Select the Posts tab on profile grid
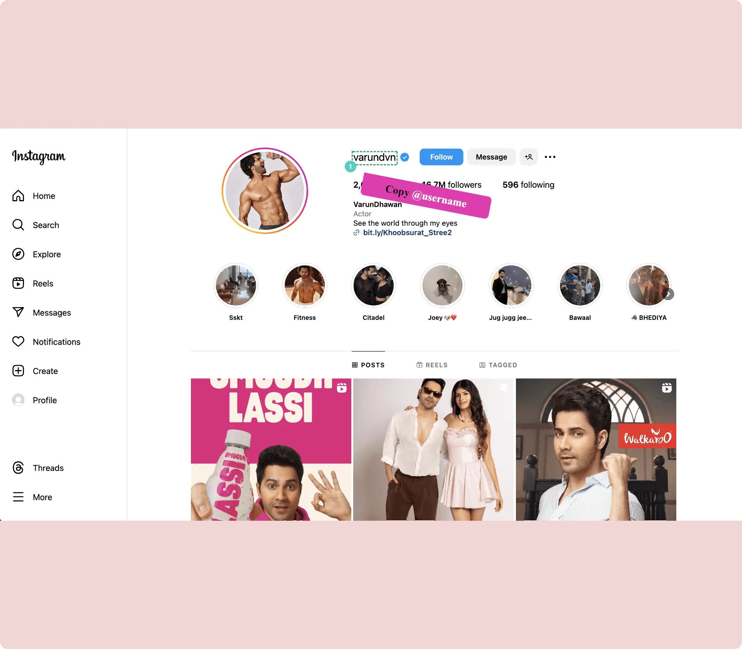This screenshot has width=742, height=649. pyautogui.click(x=369, y=365)
